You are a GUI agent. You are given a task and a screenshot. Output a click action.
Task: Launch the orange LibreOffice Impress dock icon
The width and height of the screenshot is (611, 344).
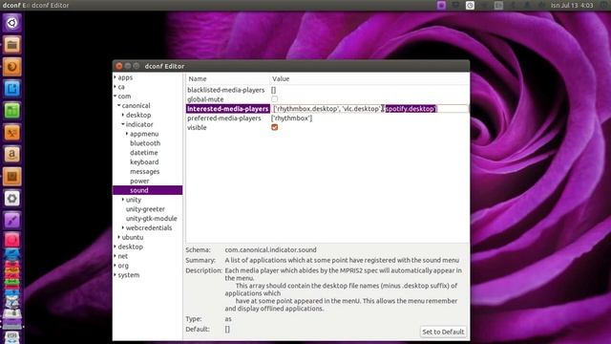[12, 133]
